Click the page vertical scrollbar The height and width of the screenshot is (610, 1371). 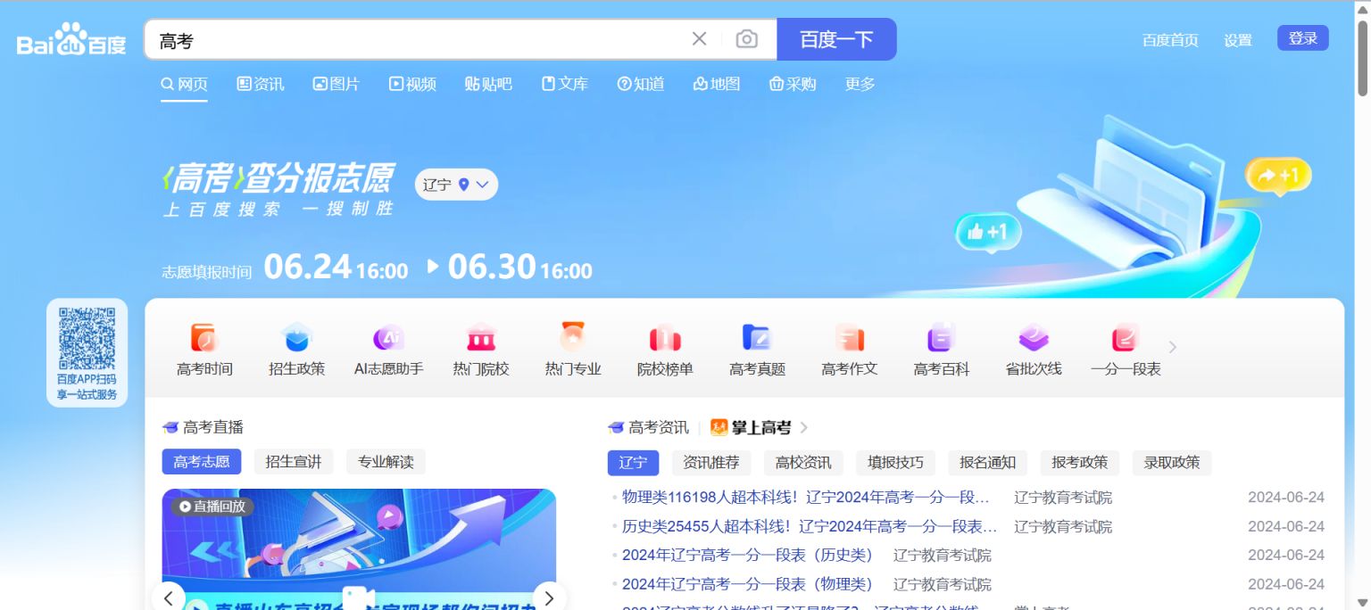click(1363, 58)
